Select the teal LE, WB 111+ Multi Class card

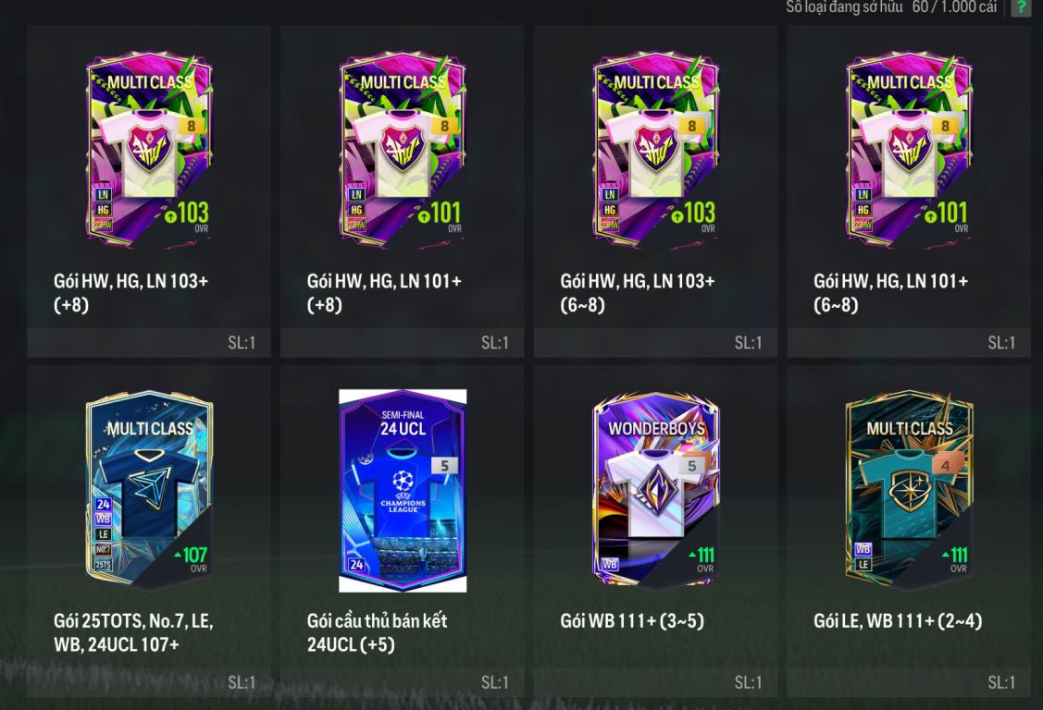point(910,490)
